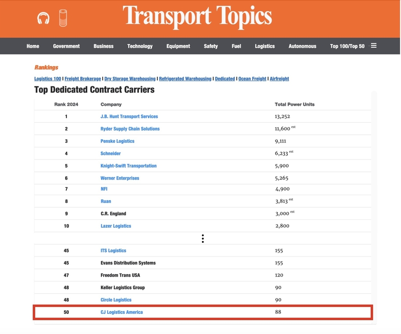Open the Logistics nav item
Screen dimensions: 401x334
coord(265,46)
